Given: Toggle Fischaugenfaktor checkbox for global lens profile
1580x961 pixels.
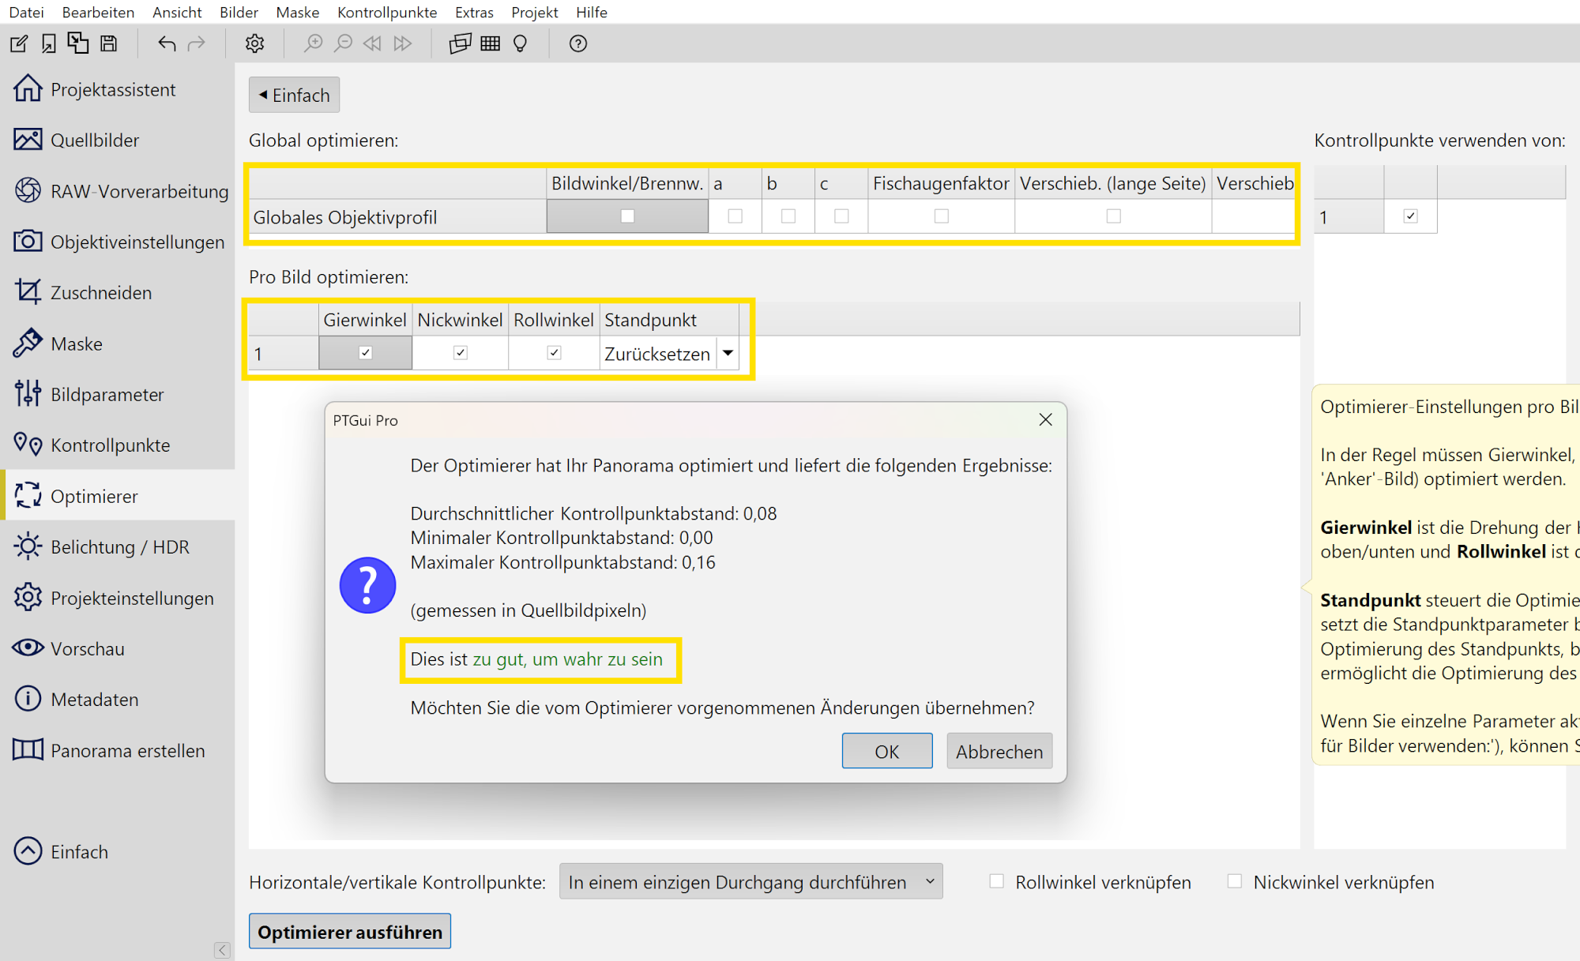Looking at the screenshot, I should pyautogui.click(x=941, y=216).
